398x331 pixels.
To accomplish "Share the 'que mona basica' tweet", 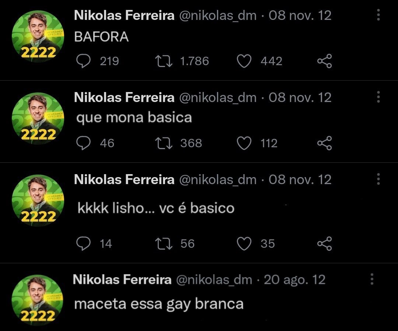I will (324, 143).
